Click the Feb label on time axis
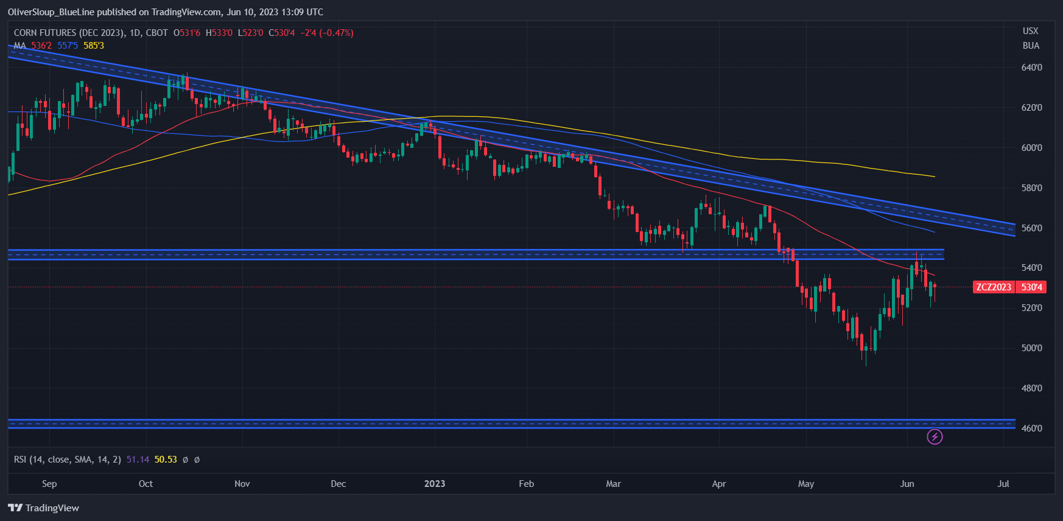 pyautogui.click(x=526, y=484)
